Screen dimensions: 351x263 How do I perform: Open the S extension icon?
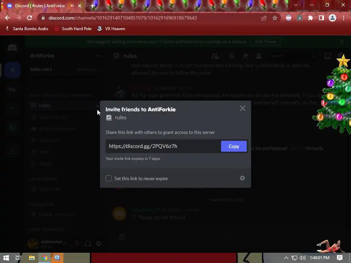point(300,18)
